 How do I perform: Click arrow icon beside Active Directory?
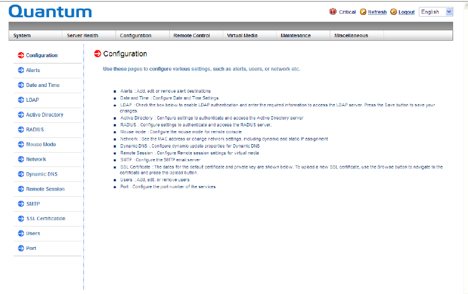21,115
